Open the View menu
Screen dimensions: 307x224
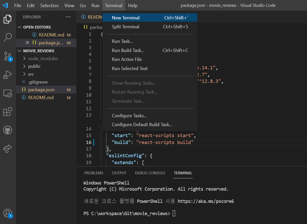69,5
